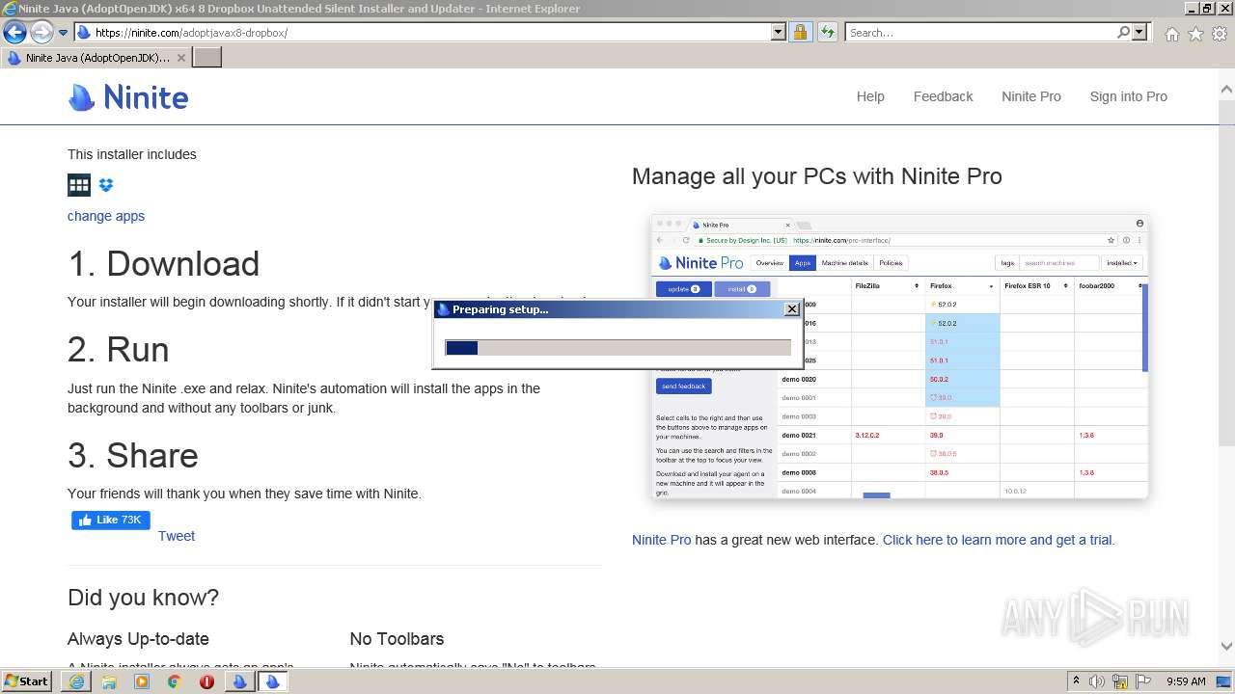Click here to learn more and get a trial link
The image size is (1235, 694).
click(x=999, y=540)
